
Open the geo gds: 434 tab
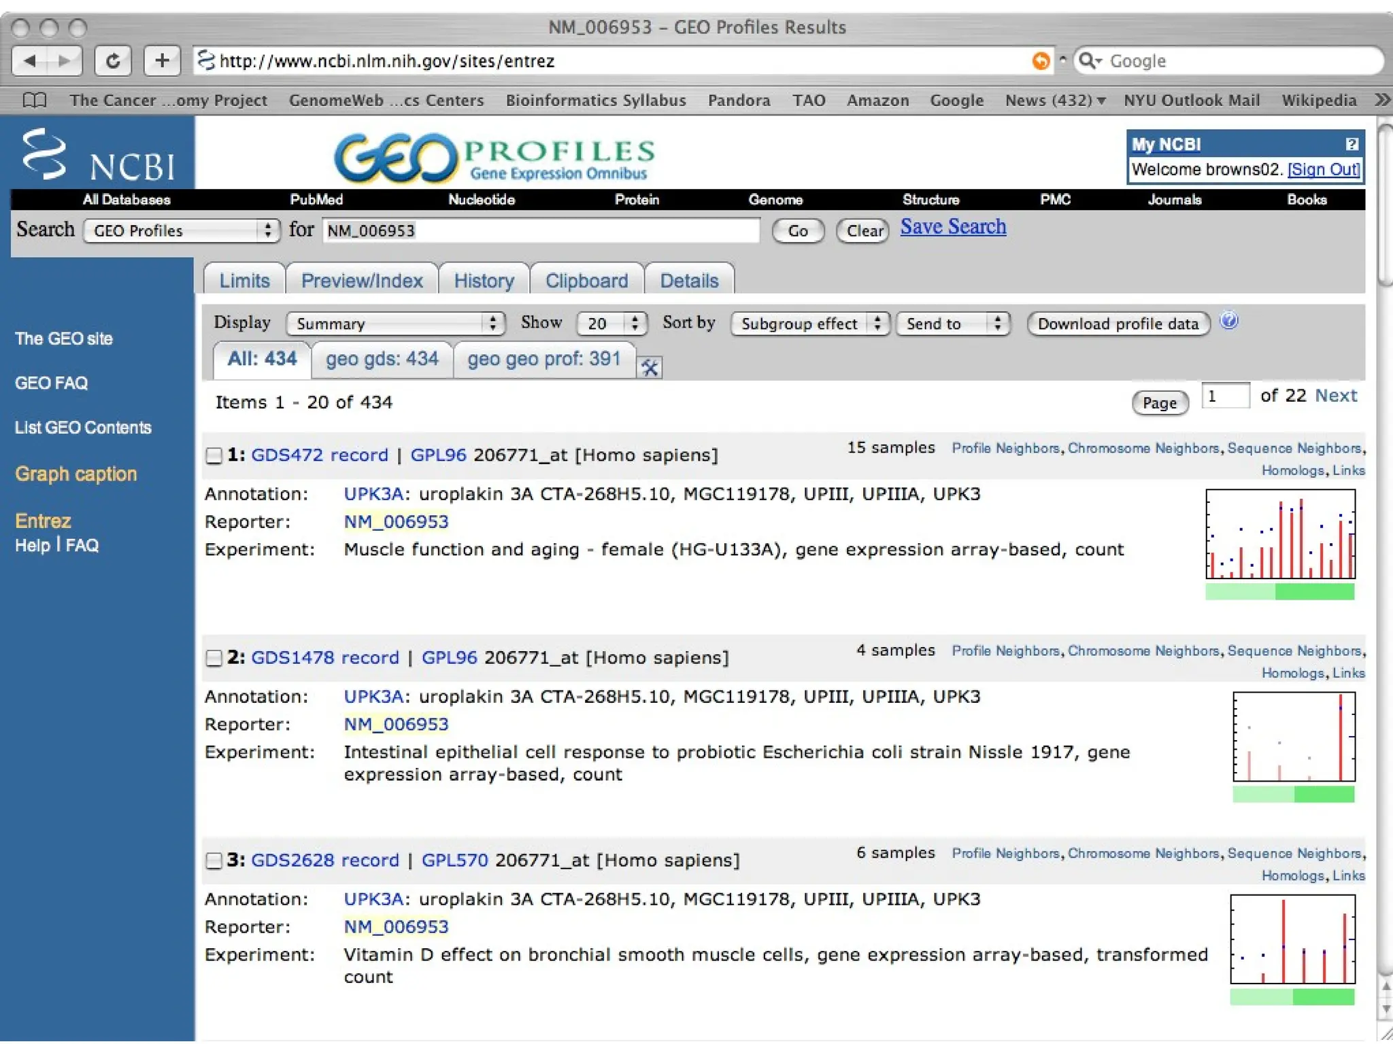[382, 359]
